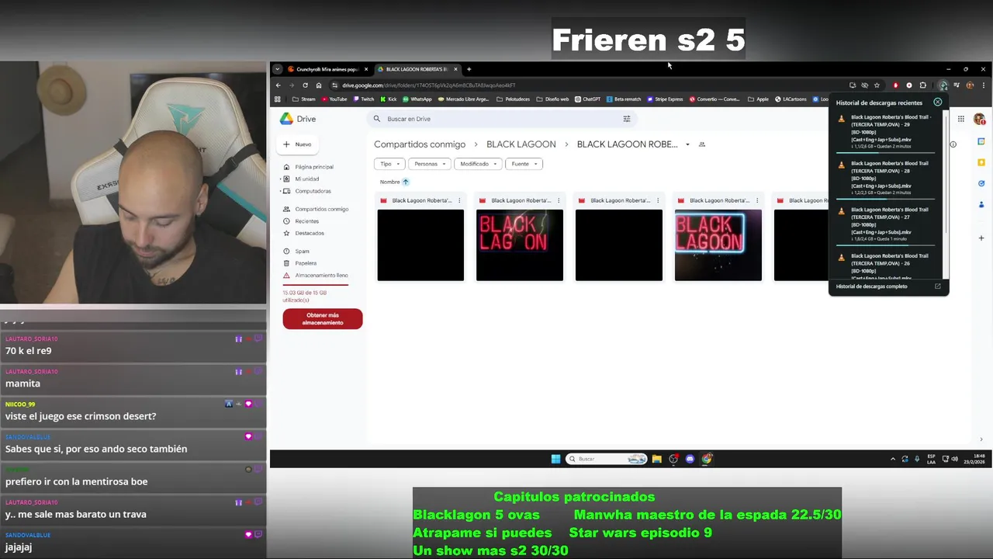Open the BLACK LAG ON red neon thumbnail
Image resolution: width=993 pixels, height=559 pixels.
[520, 245]
